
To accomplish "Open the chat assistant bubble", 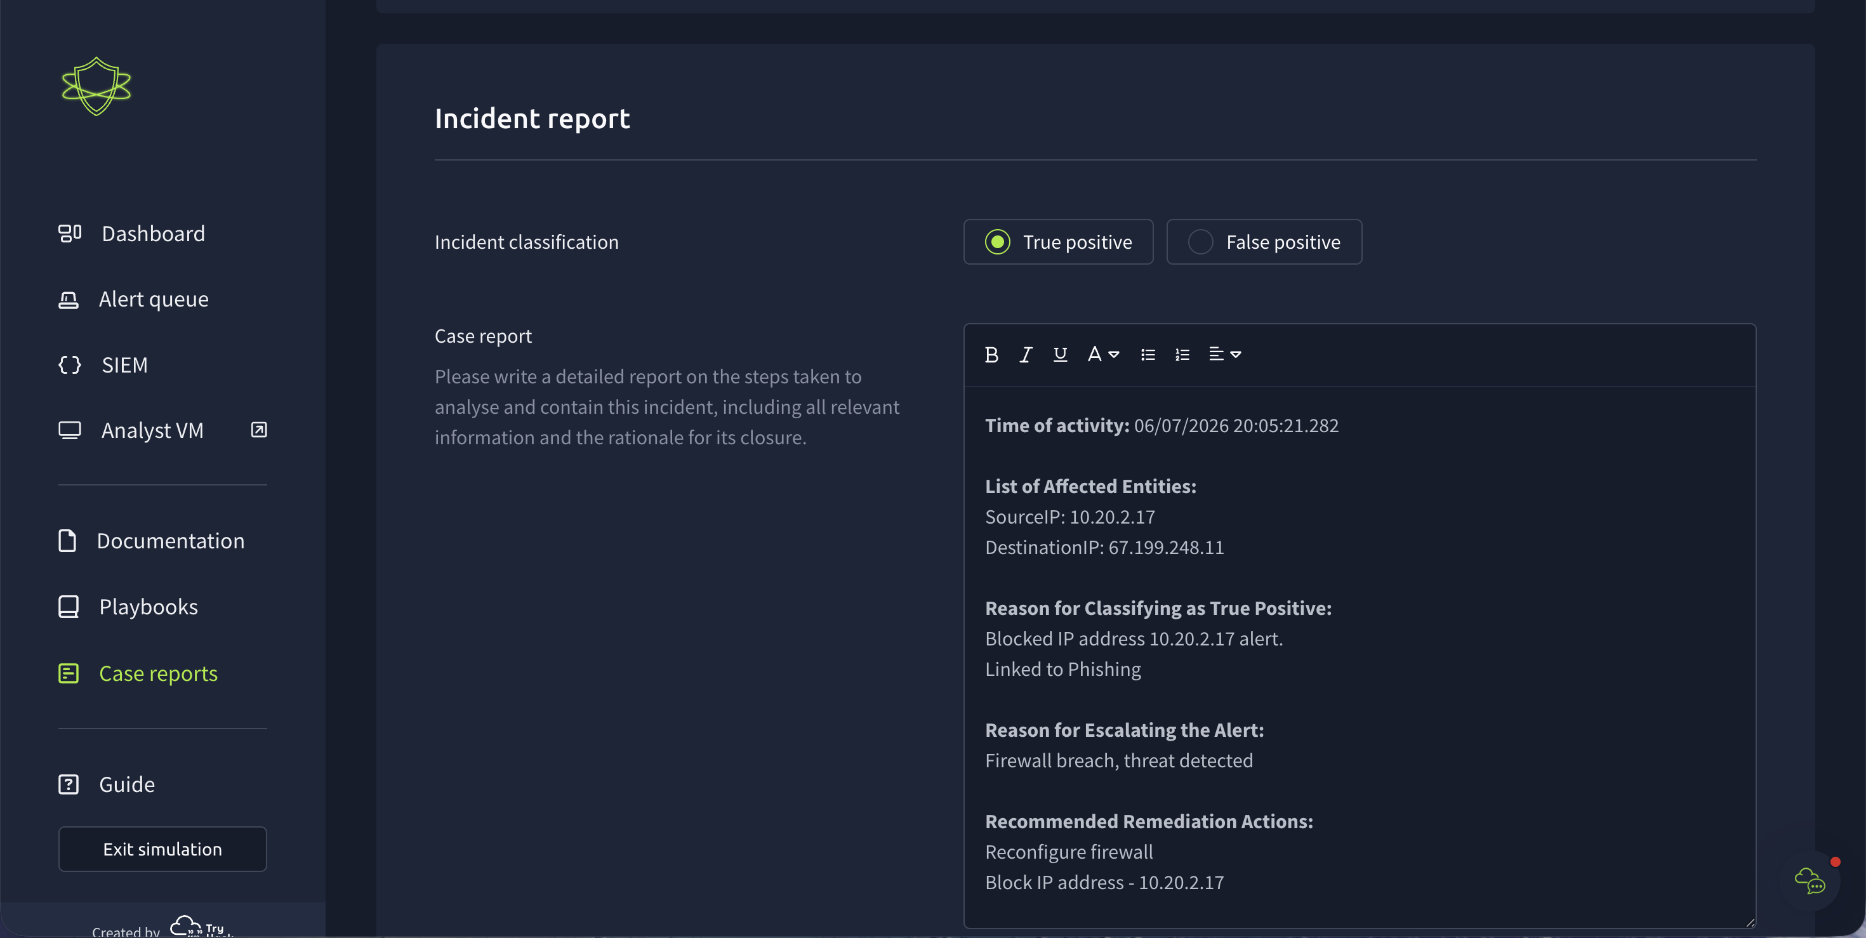I will (x=1810, y=881).
